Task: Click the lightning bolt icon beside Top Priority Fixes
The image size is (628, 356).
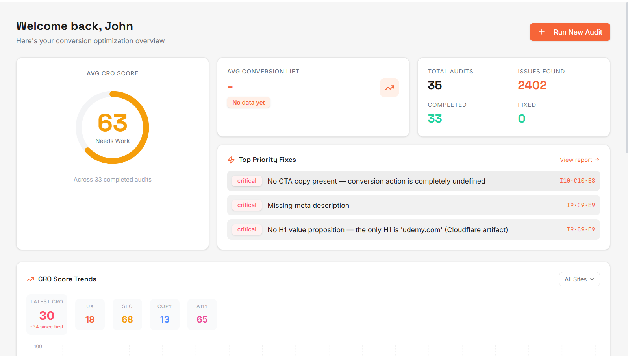Action: (231, 160)
